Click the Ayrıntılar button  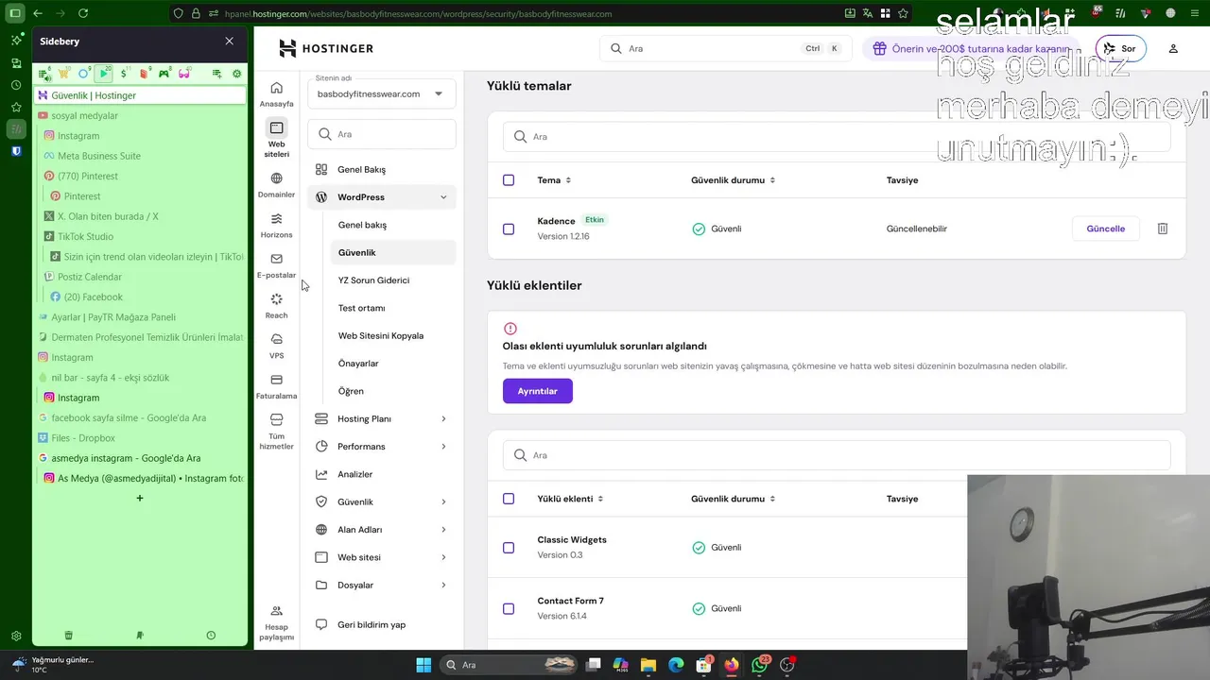(538, 391)
